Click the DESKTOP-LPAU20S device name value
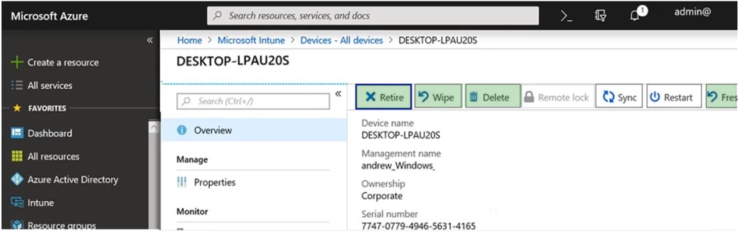 point(401,135)
